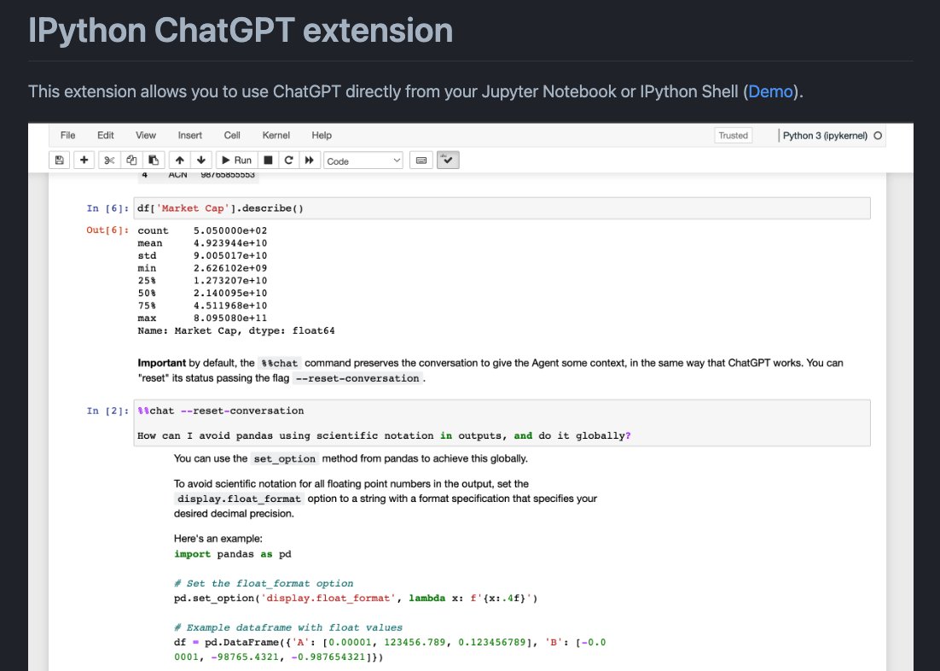Click '# Example dataframe with float values' comment

[288, 627]
